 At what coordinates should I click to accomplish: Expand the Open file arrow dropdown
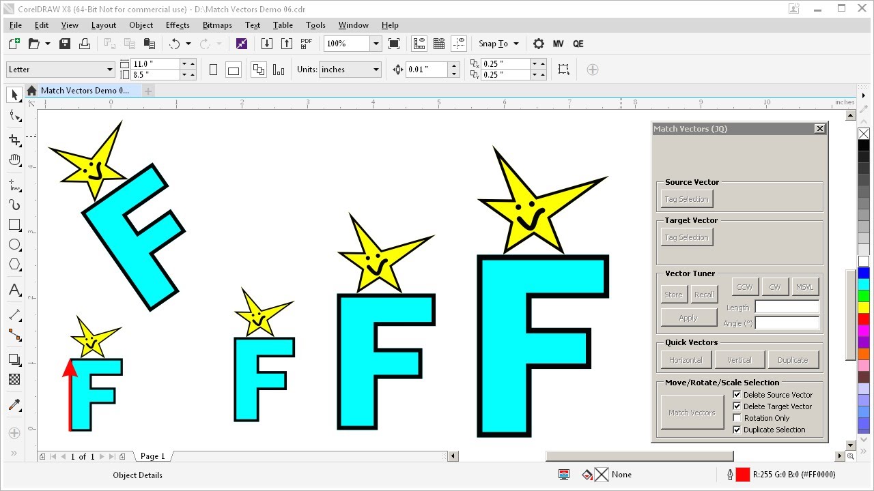coord(48,44)
